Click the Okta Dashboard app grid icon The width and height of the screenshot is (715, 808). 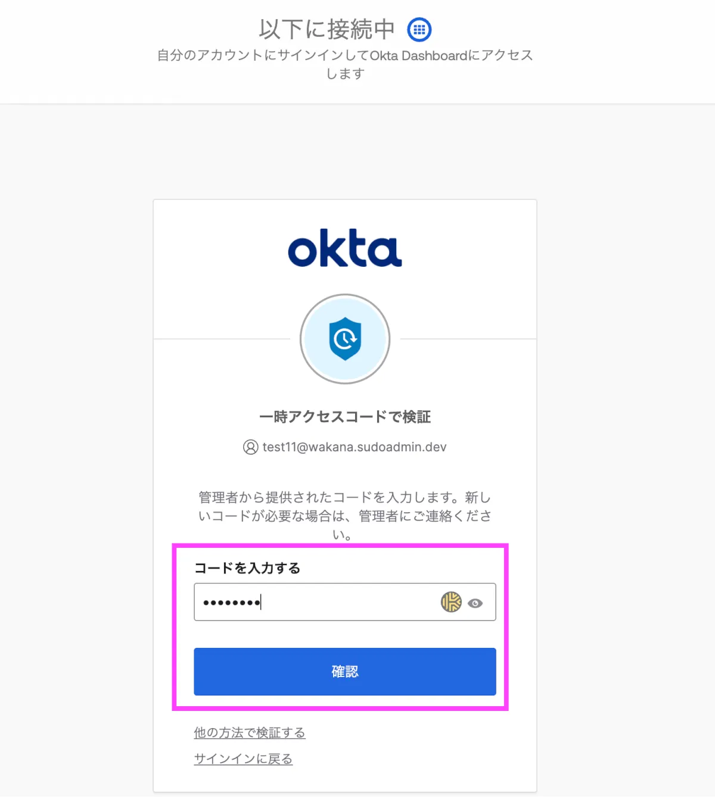point(419,29)
